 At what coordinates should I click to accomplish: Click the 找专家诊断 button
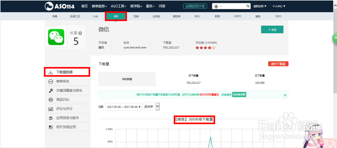pyautogui.click(x=239, y=95)
